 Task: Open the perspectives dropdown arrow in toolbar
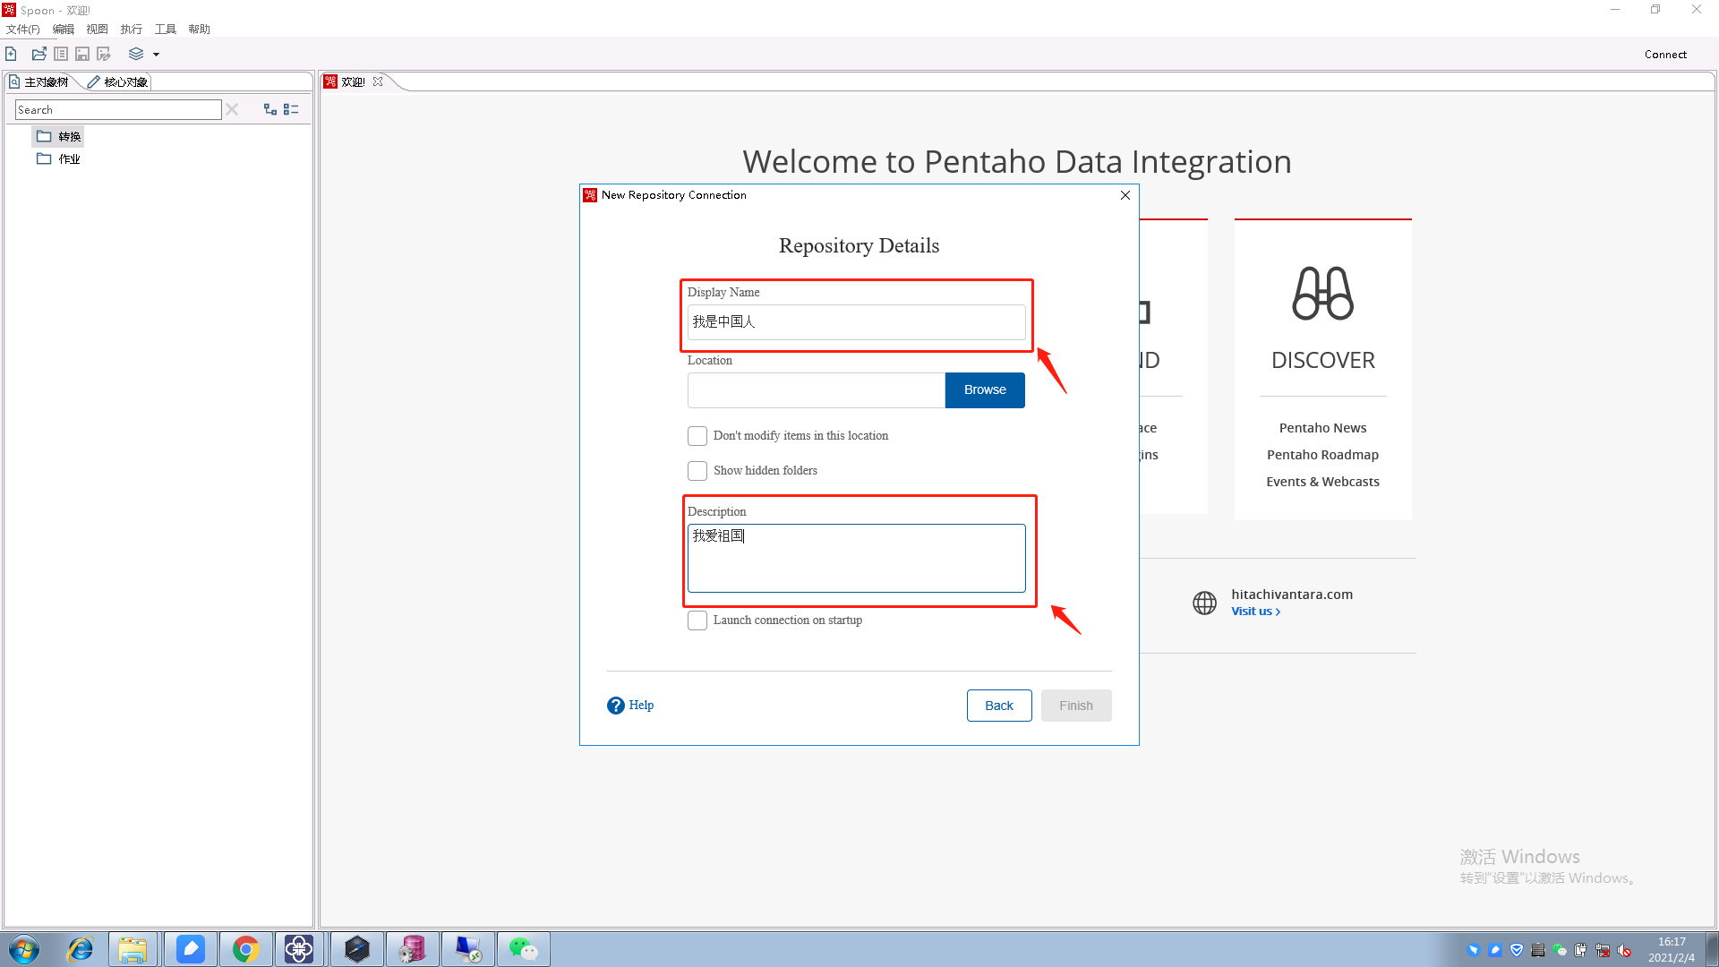pos(156,55)
